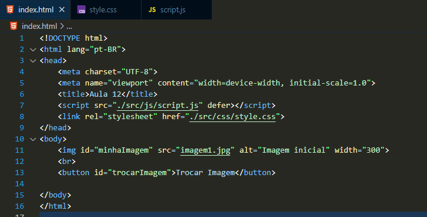Viewport: 427px width, 217px height.
Task: Click the JS icon on script.js tab
Action: (x=152, y=10)
